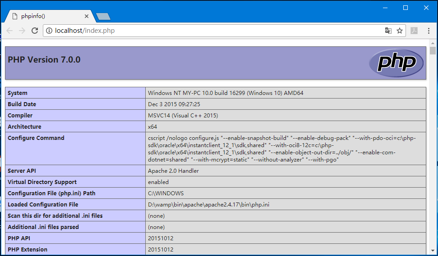
Task: Open the Chrome three-dot menu
Action: click(429, 31)
